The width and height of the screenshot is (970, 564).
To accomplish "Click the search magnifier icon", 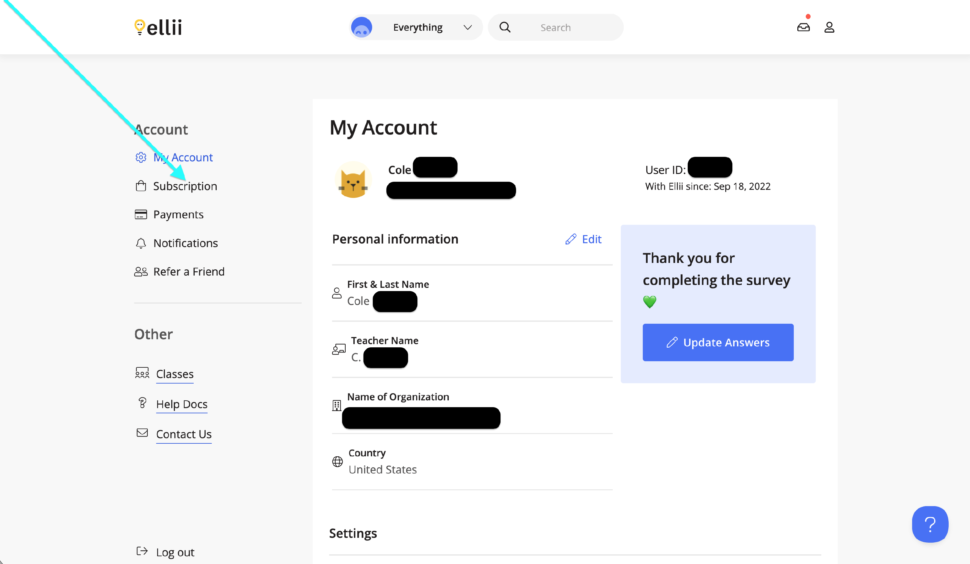I will 505,27.
